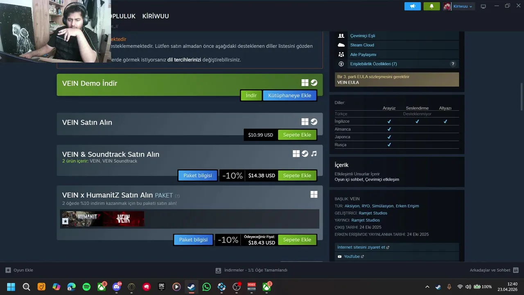Image resolution: width=524 pixels, height=295 pixels.
Task: Open the Erken Erişim genre link
Action: (407, 206)
